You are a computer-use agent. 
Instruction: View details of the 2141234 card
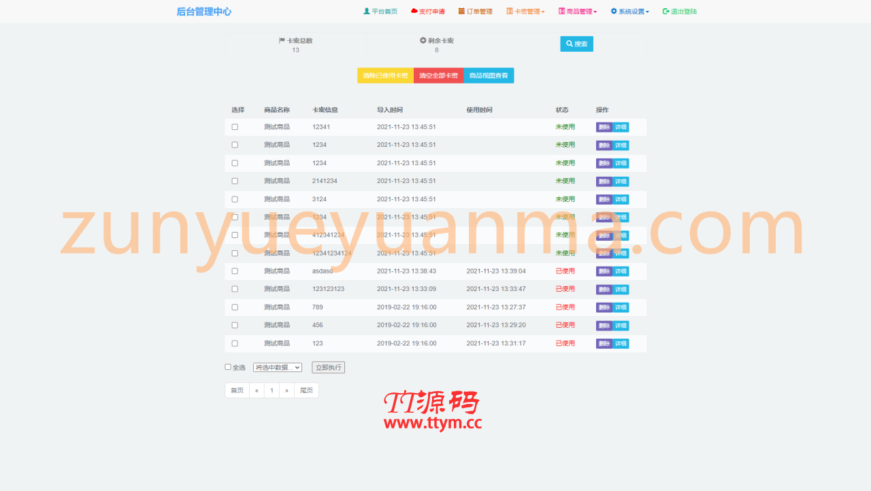(621, 182)
